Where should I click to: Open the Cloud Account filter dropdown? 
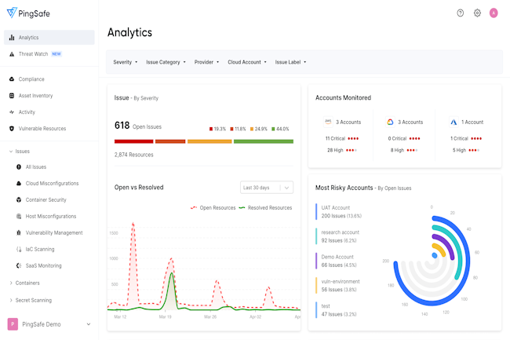(x=247, y=62)
